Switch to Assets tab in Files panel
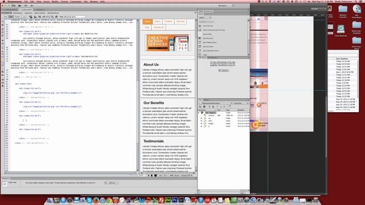 [206, 100]
